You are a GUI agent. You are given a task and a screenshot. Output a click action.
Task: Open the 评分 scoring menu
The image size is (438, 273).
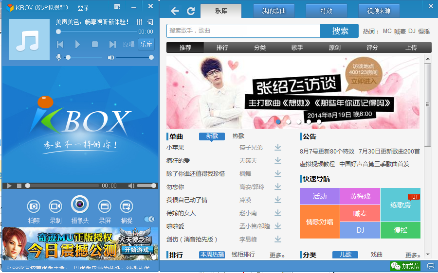click(372, 48)
